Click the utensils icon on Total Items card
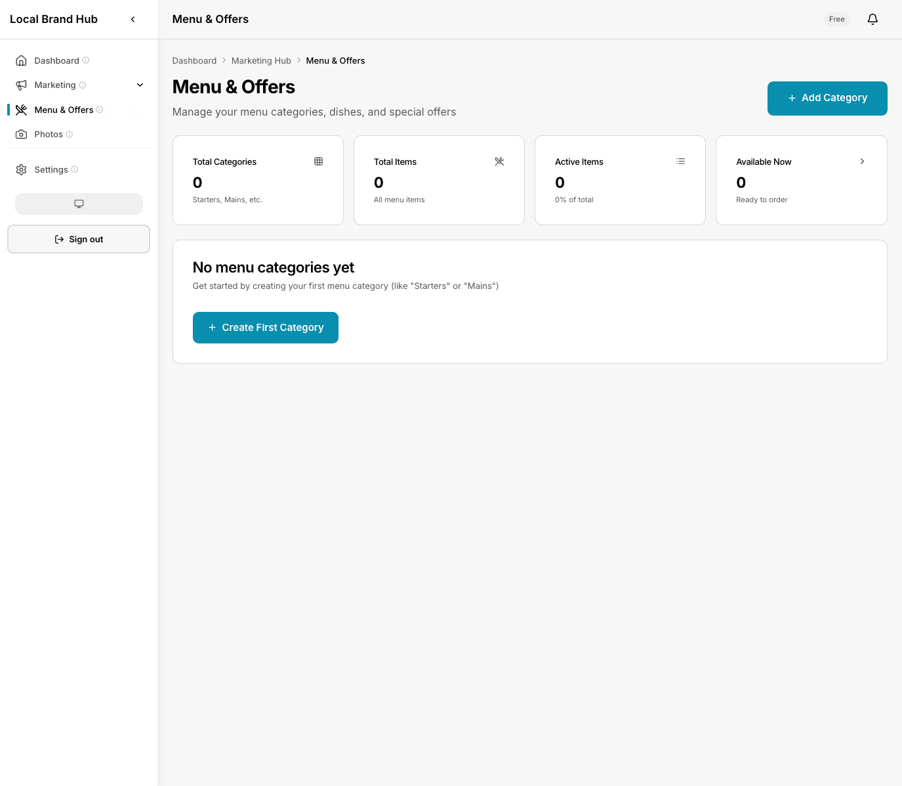Viewport: 902px width, 786px height. [499, 161]
